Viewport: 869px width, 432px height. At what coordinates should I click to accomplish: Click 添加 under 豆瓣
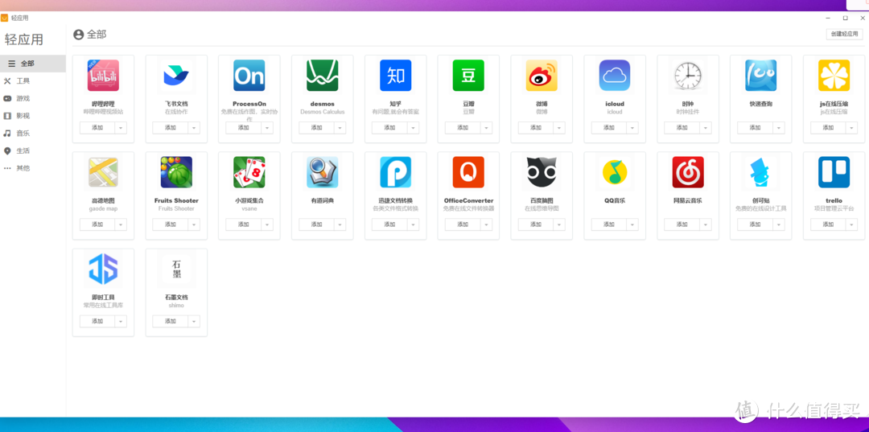tap(463, 128)
